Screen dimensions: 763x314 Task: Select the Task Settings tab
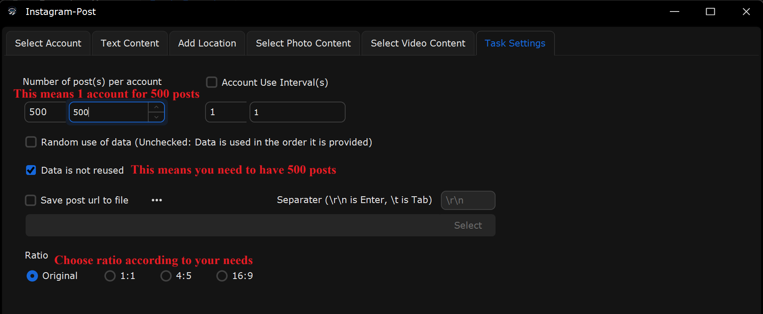click(515, 43)
